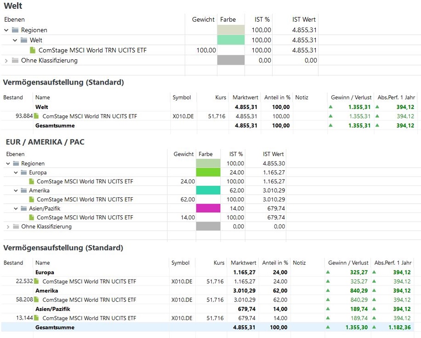421x338 pixels.
Task: Click the ETF document icon under Asien/Pazifik folder
Action: 32,218
